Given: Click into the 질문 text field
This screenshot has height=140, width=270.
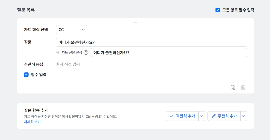Looking at the screenshot, I should coord(151,42).
